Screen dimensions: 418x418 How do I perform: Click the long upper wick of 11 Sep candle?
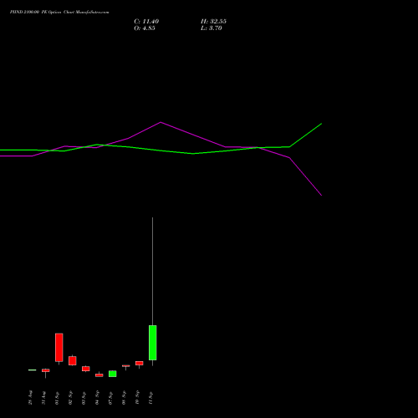click(x=152, y=272)
